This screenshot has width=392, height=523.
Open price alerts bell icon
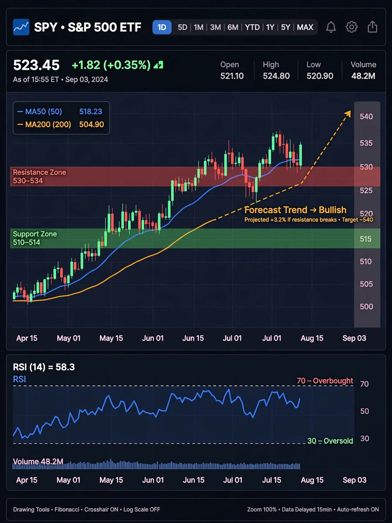click(x=331, y=27)
